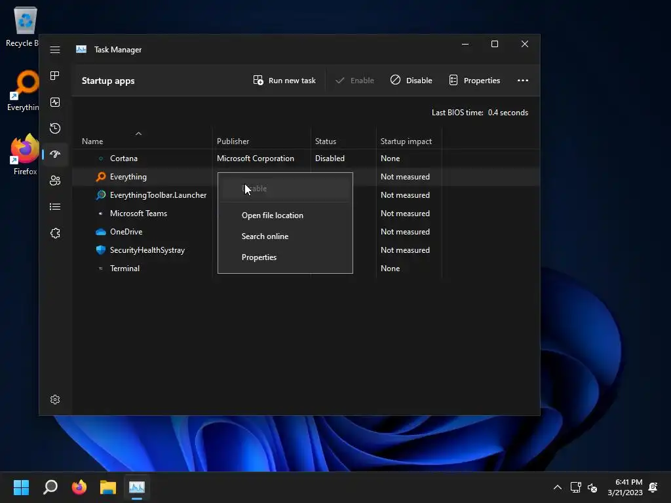Open the App history page icon
The width and height of the screenshot is (671, 503).
click(55, 128)
